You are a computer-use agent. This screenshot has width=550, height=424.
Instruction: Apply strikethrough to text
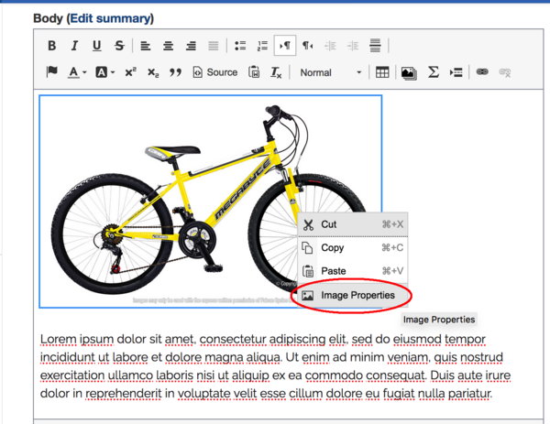pos(119,45)
